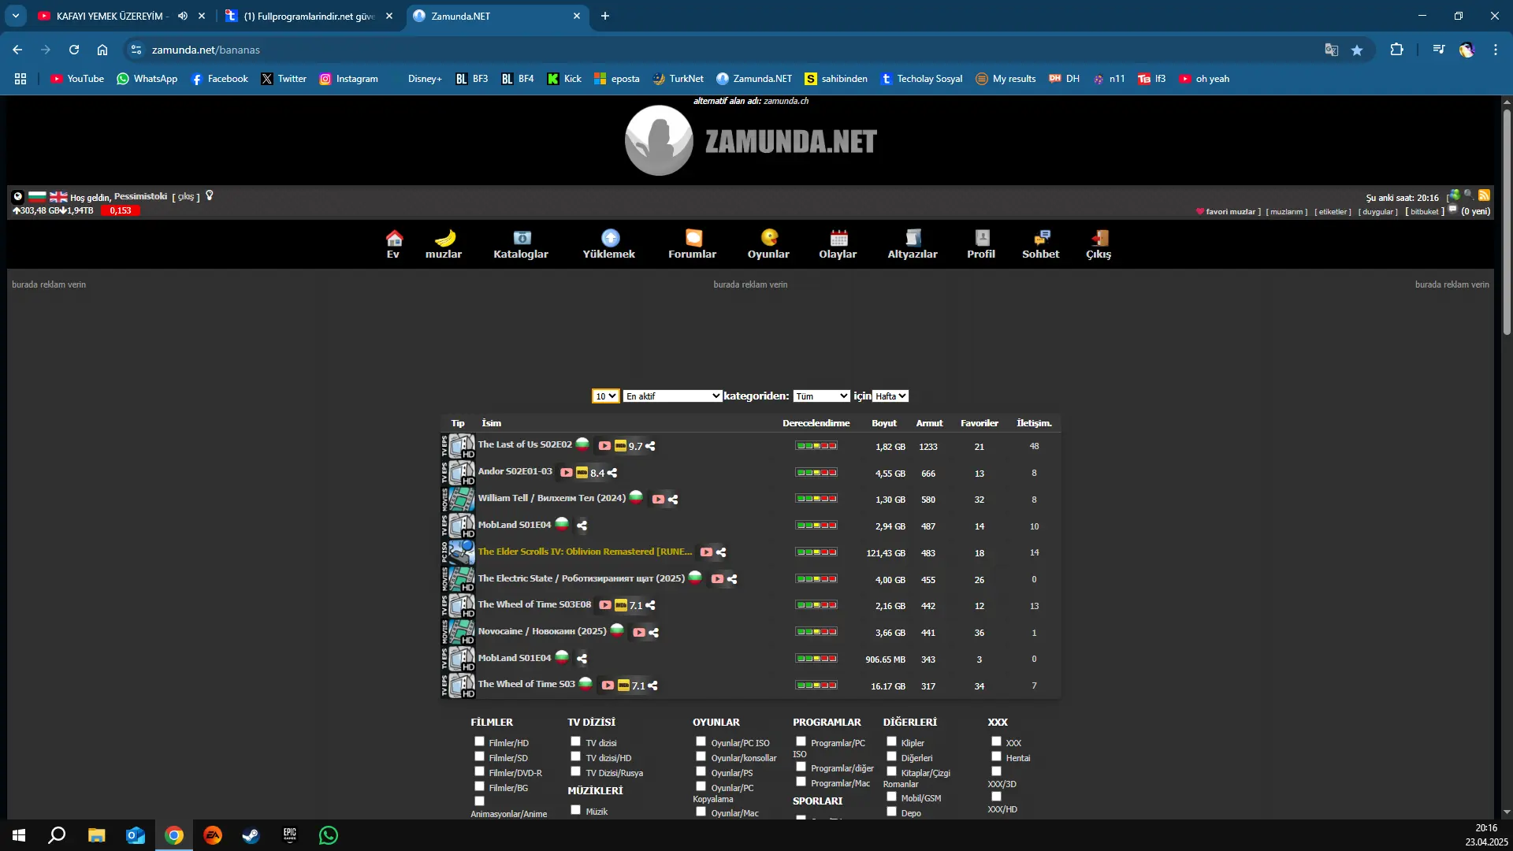Open the Sohbet chat icon
Image resolution: width=1513 pixels, height=851 pixels.
(1042, 238)
